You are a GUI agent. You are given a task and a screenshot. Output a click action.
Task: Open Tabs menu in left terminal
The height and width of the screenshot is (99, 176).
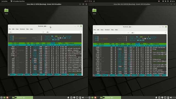[x=28, y=29]
